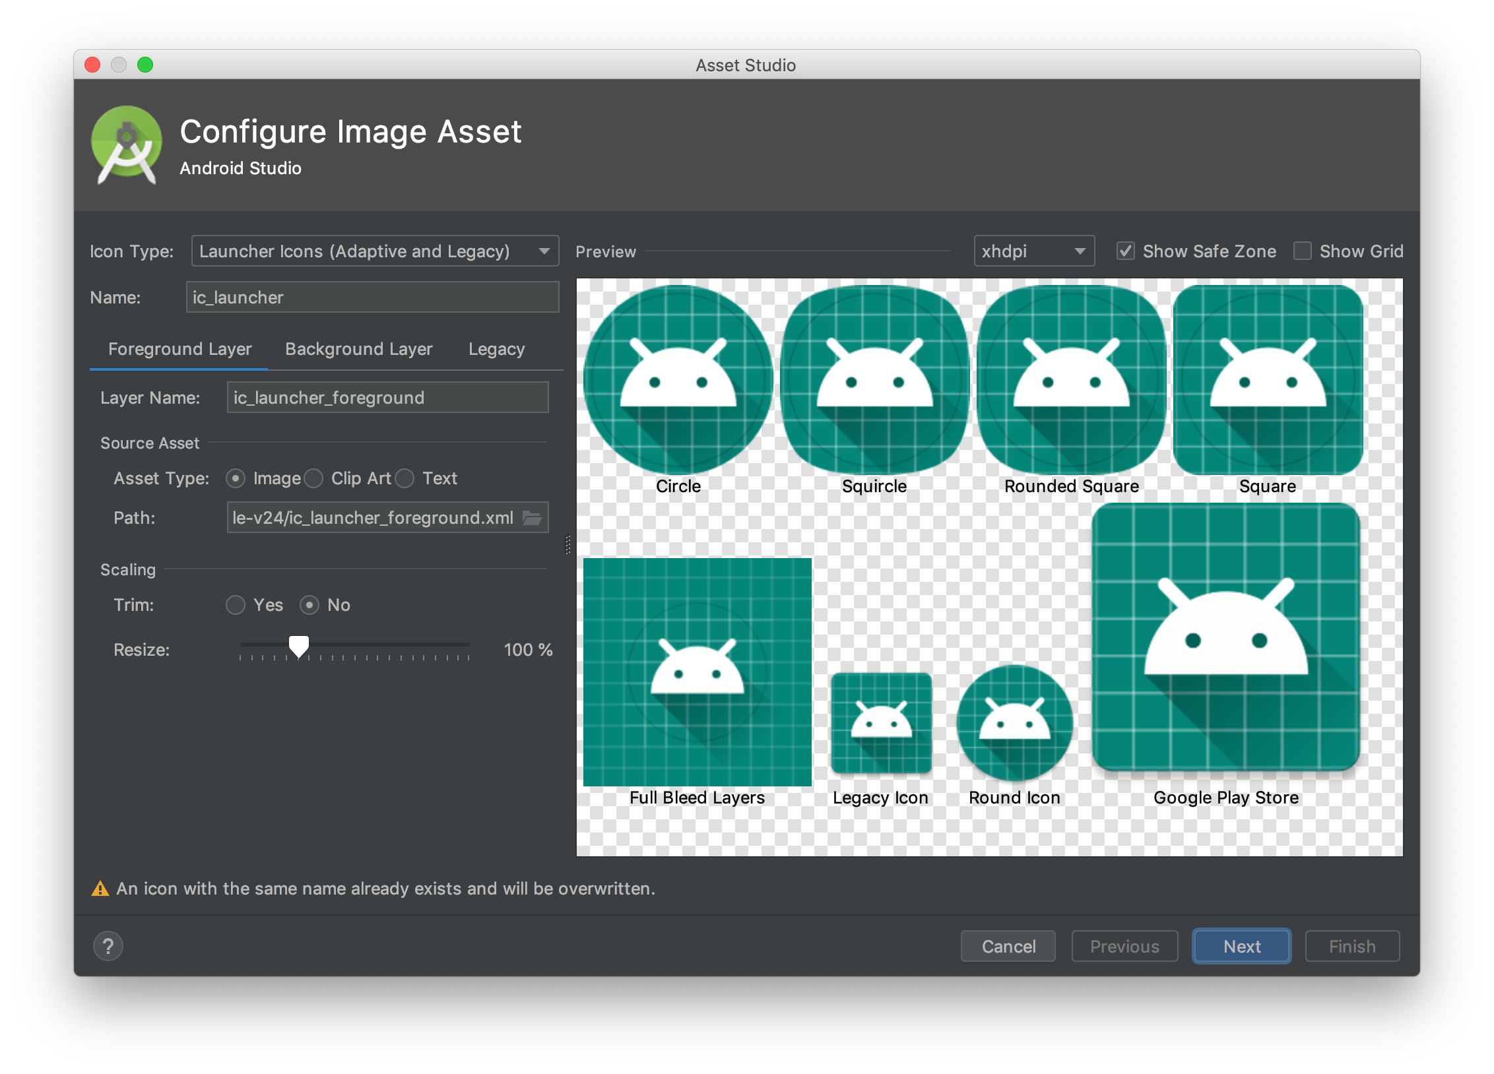
Task: Click the Round Icon preview
Action: (1015, 723)
